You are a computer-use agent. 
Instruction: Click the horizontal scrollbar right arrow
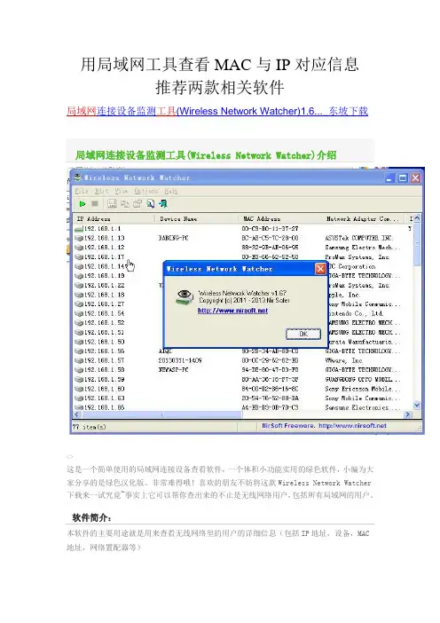click(x=408, y=414)
